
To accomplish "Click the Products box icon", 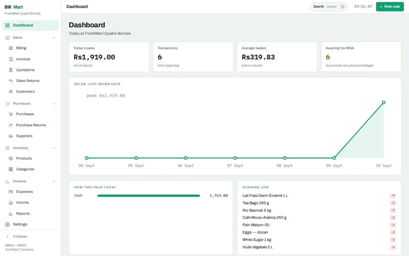I will (x=11, y=158).
